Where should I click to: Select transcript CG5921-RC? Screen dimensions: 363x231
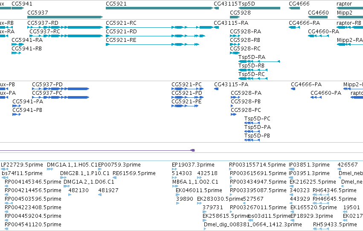(159, 27)
